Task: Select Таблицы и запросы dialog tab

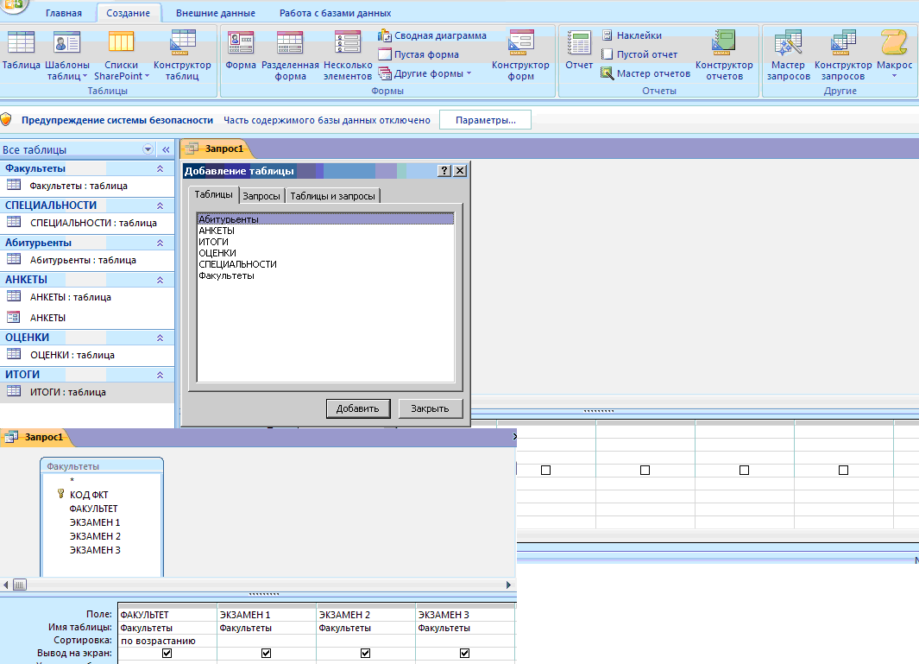Action: tap(333, 196)
